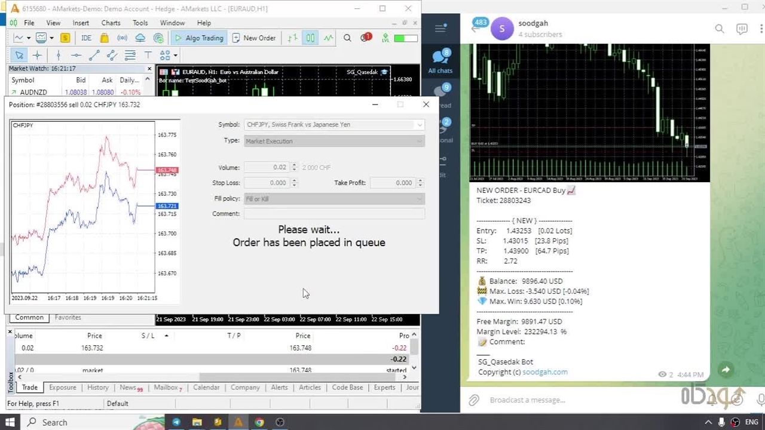Expand the shapes tool dropdown arrow
Screen dimensions: 765x430
(175, 56)
